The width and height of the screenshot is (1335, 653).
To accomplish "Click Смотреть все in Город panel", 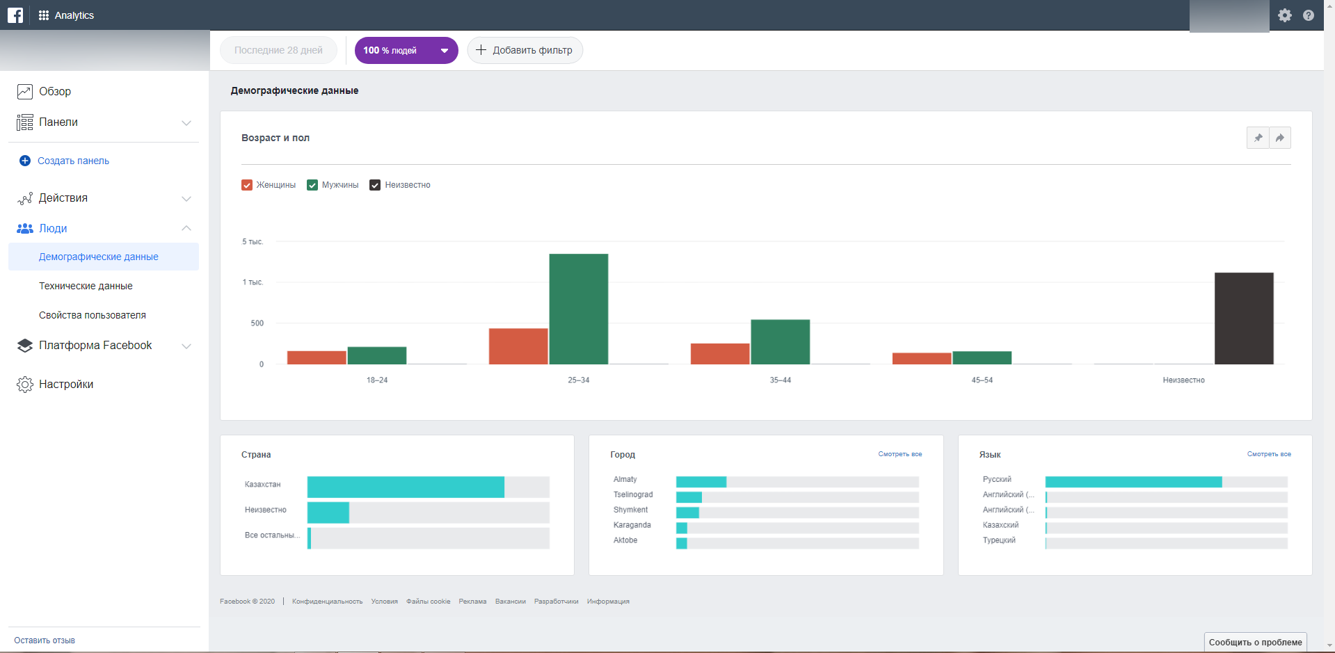I will tap(900, 454).
